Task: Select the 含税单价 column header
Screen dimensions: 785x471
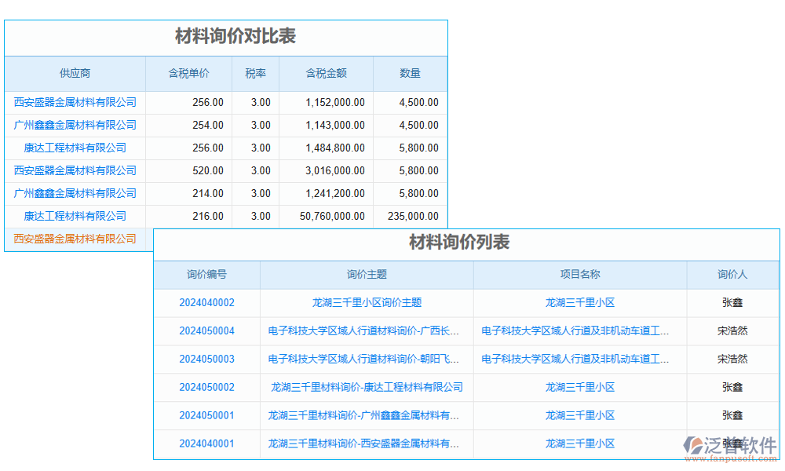Action: [190, 73]
